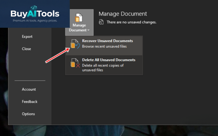Click the Manage Document stacked pages icon

(79, 17)
